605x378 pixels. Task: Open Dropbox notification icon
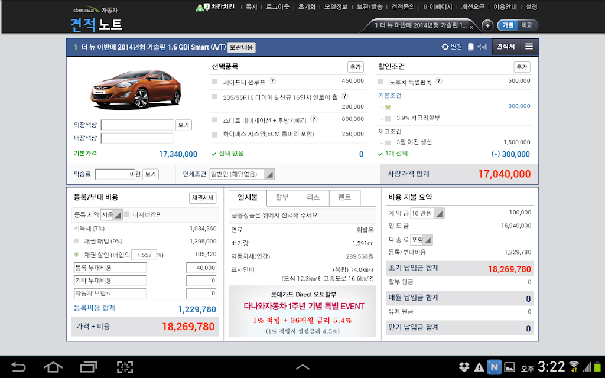[464, 367]
